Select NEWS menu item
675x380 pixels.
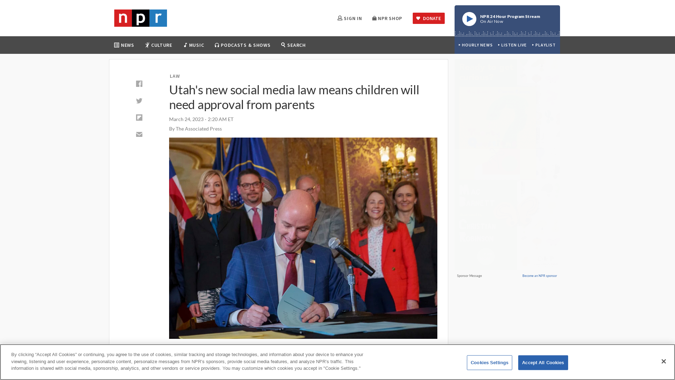pos(124,45)
